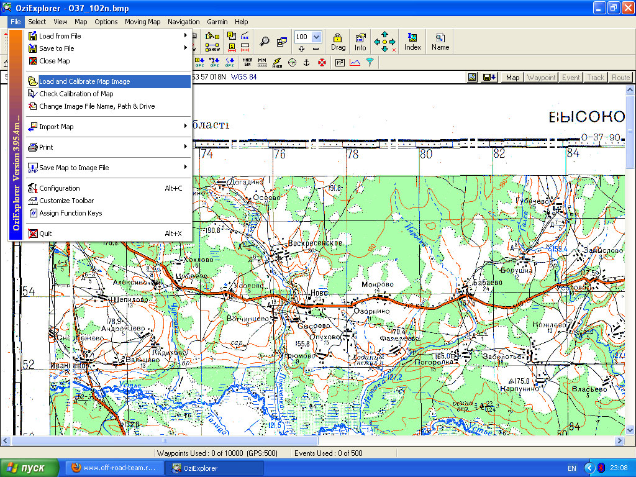
Task: Switch to Firefox off-road-team taskbar item
Action: point(115,468)
